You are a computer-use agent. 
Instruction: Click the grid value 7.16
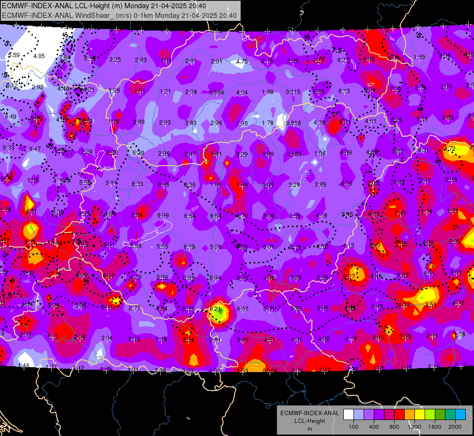coord(55,274)
